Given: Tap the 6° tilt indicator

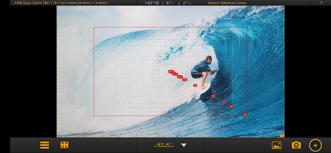Looking at the screenshot, I should point(170,3).
